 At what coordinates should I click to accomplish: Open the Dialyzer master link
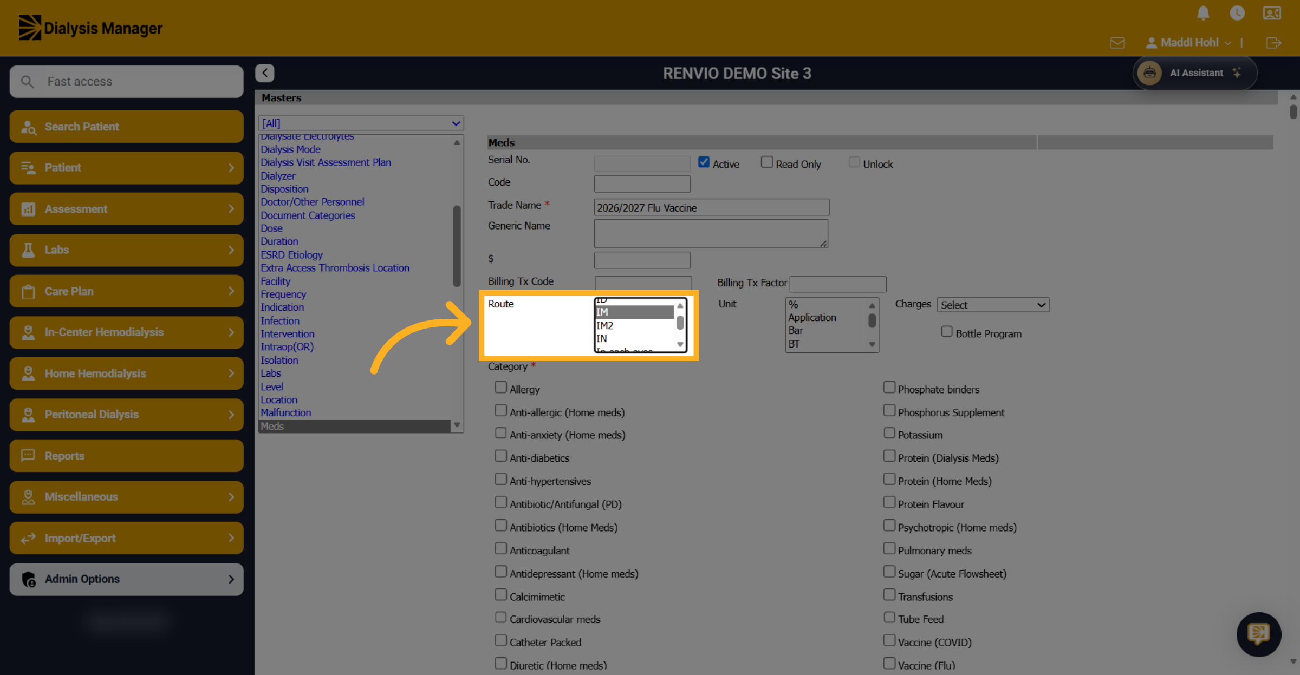278,176
